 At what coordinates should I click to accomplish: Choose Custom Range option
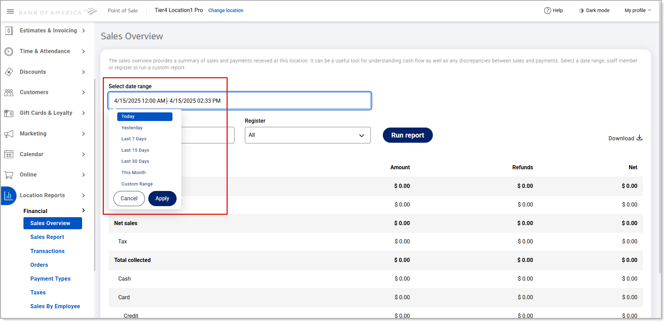137,184
